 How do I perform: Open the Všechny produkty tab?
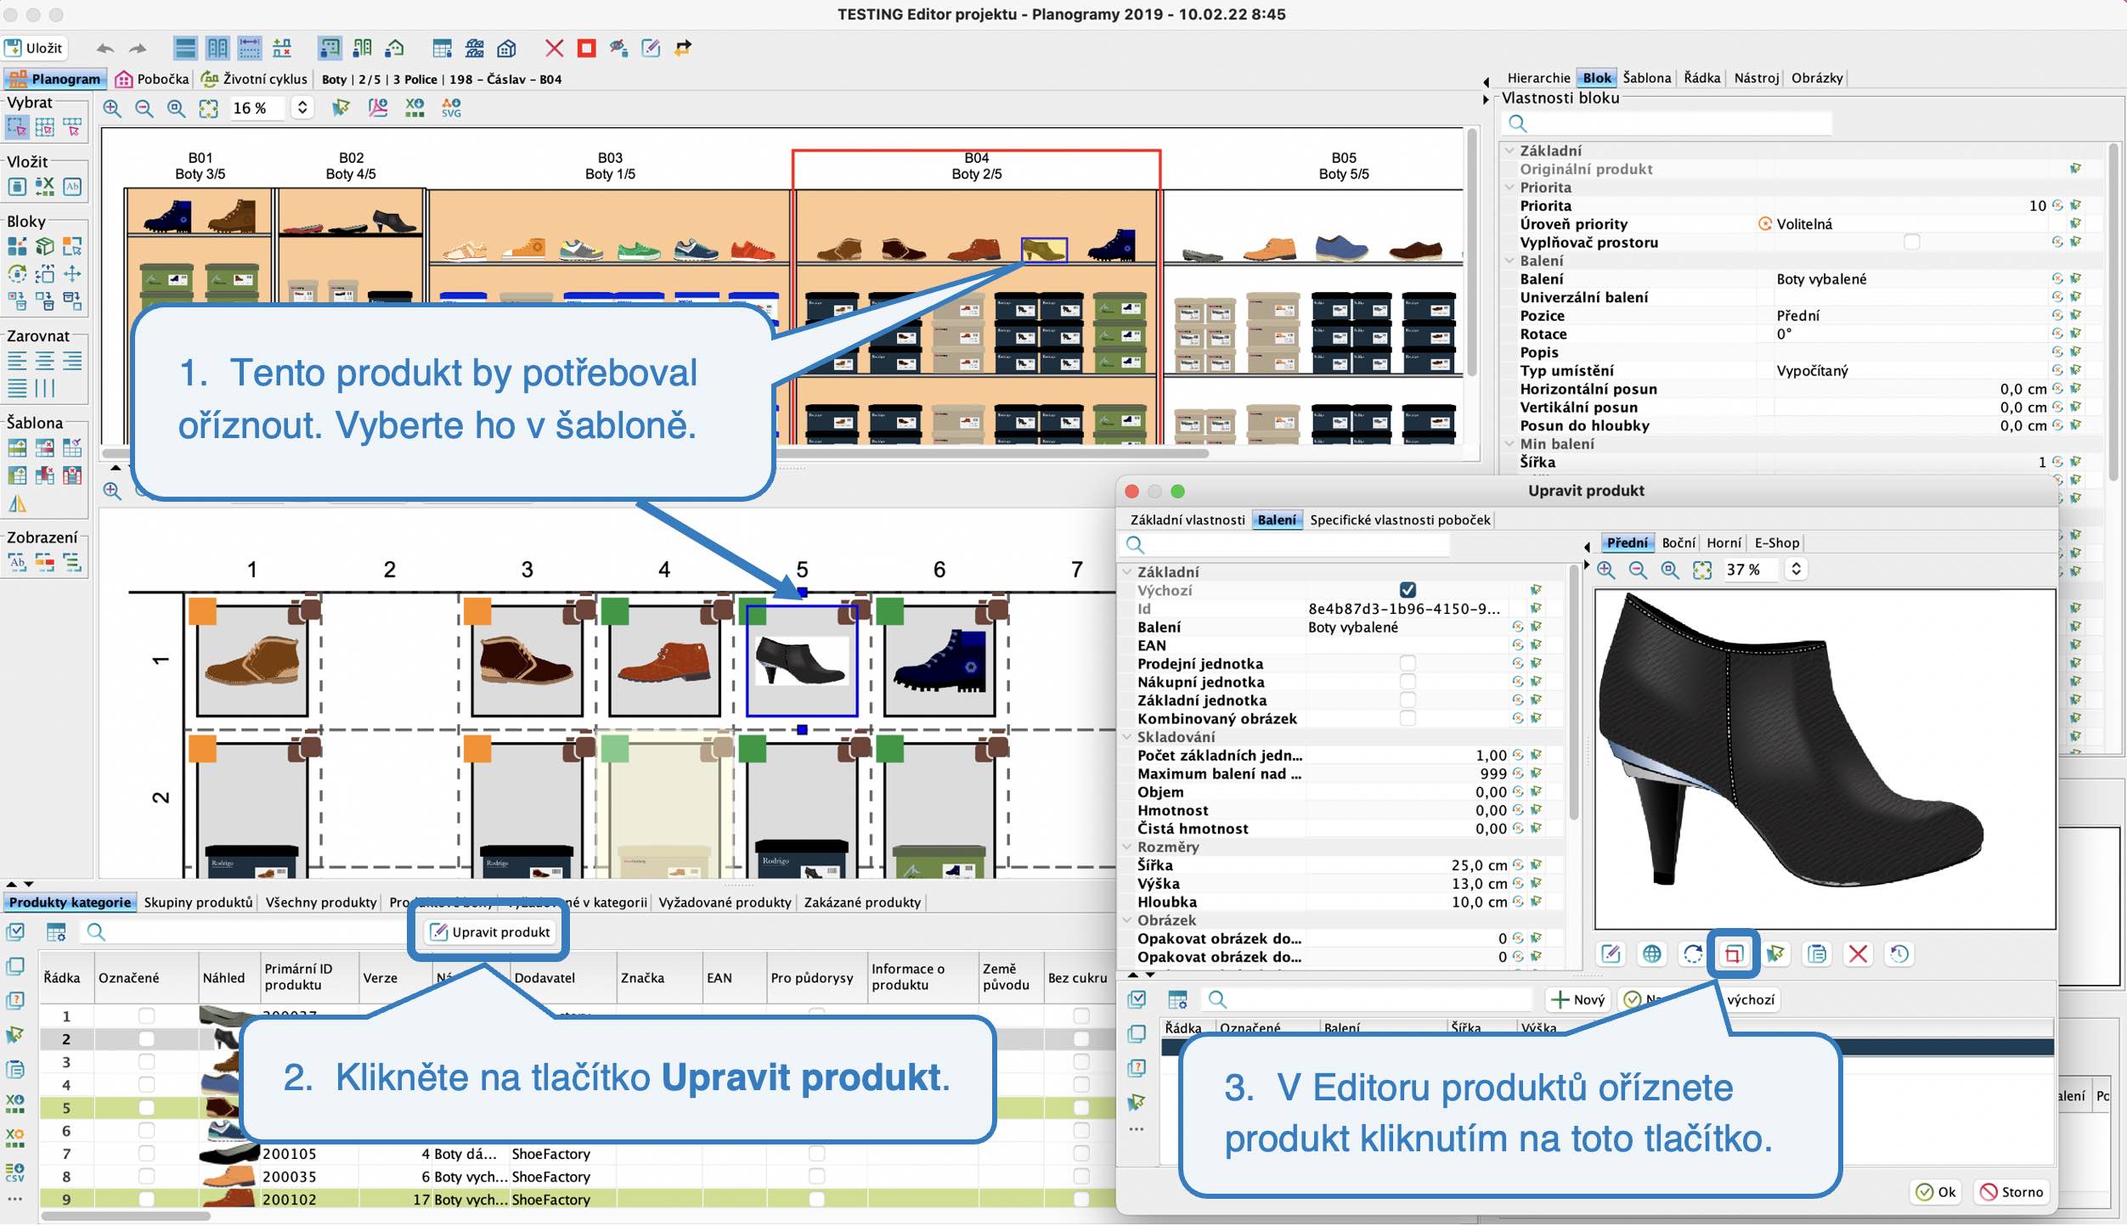coord(320,902)
